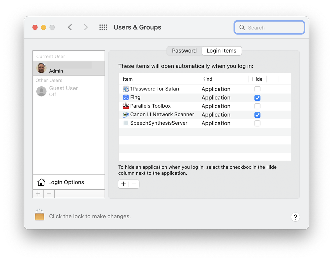Uncheck Hide for Canon IJ Network Scanner
333x261 pixels.
point(257,115)
